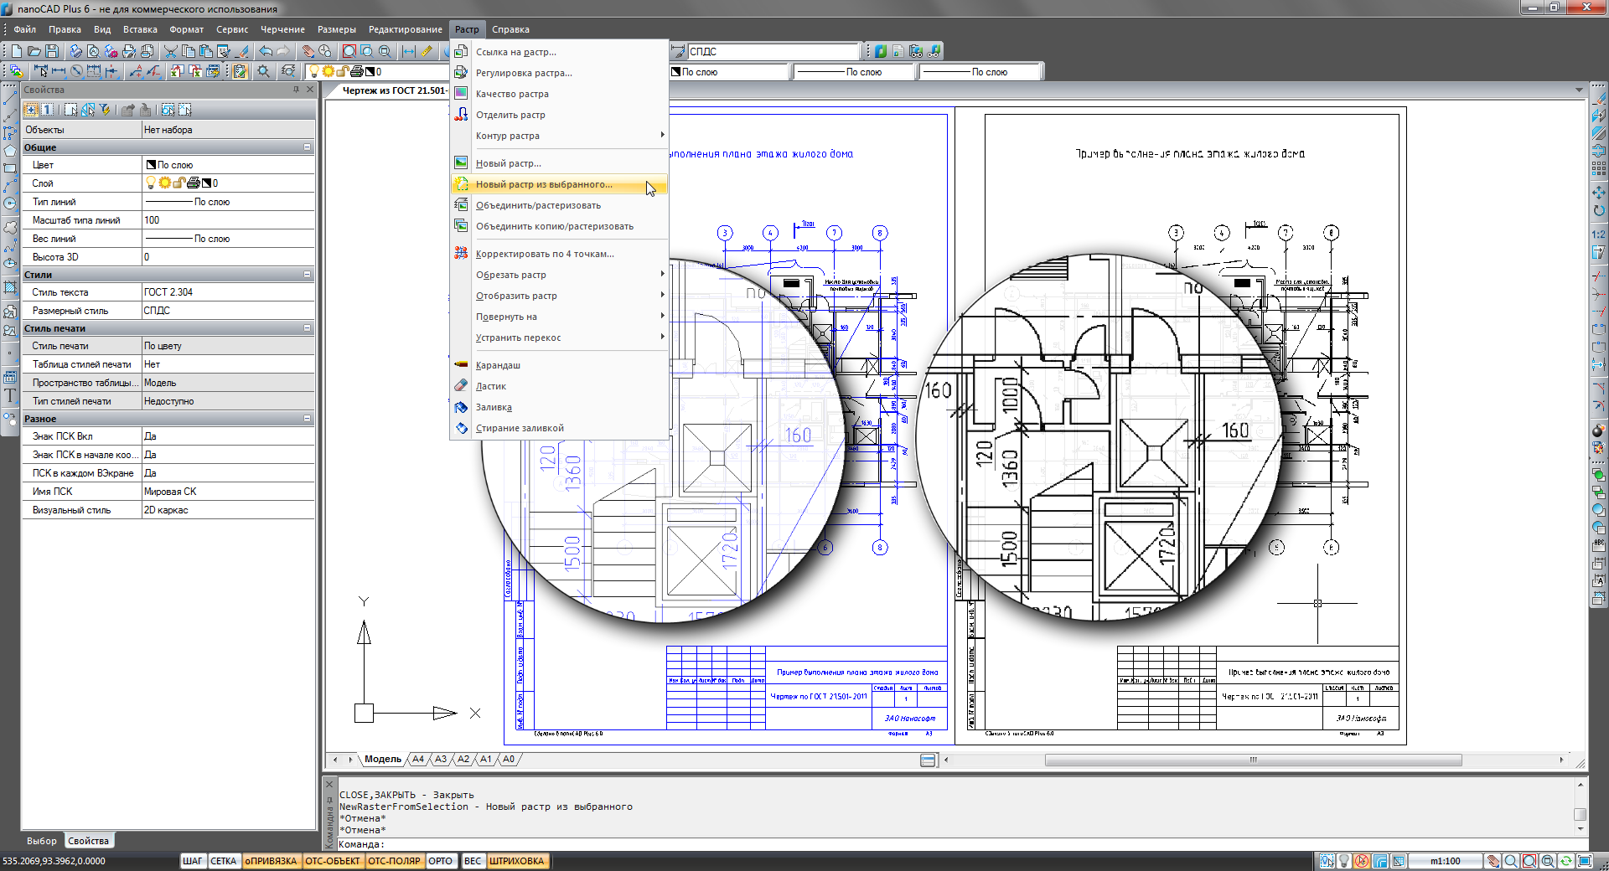Click the Заливка fill tool

(494, 407)
